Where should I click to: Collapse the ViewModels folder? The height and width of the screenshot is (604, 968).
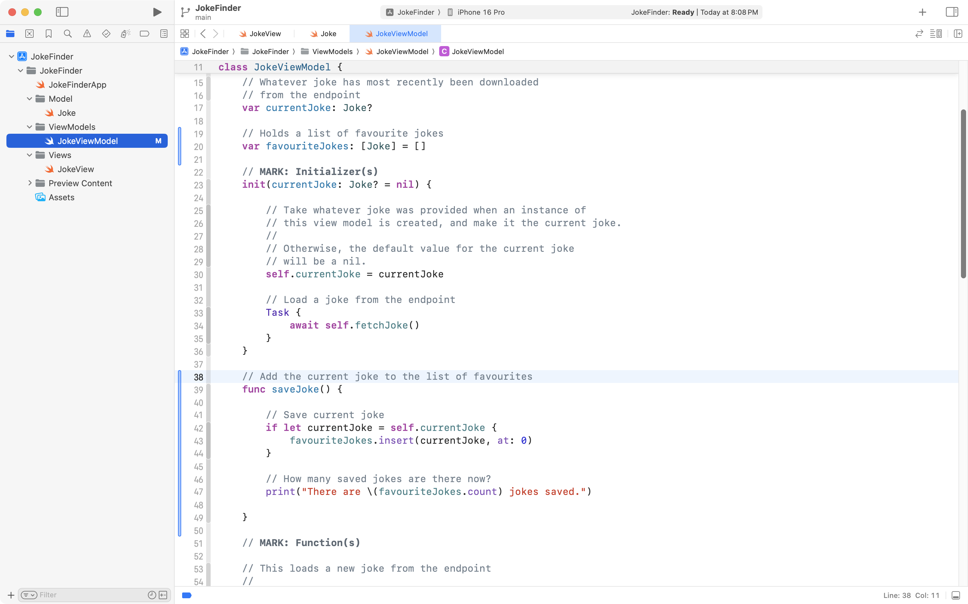point(29,127)
